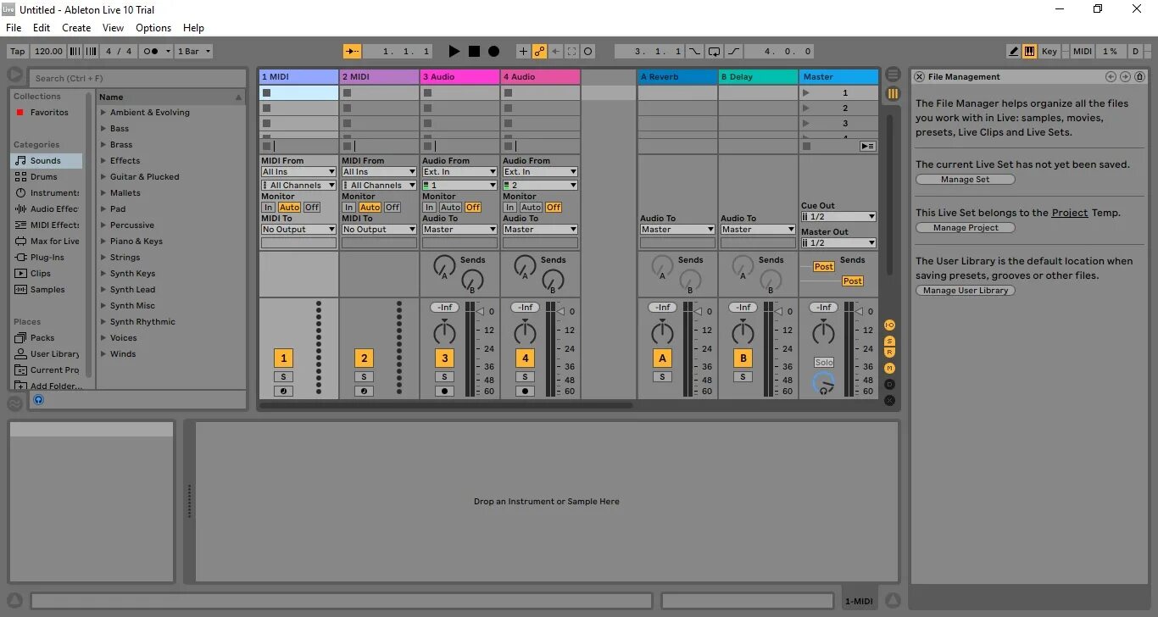1158x617 pixels.
Task: Toggle Post button for send B on Master
Action: point(852,281)
